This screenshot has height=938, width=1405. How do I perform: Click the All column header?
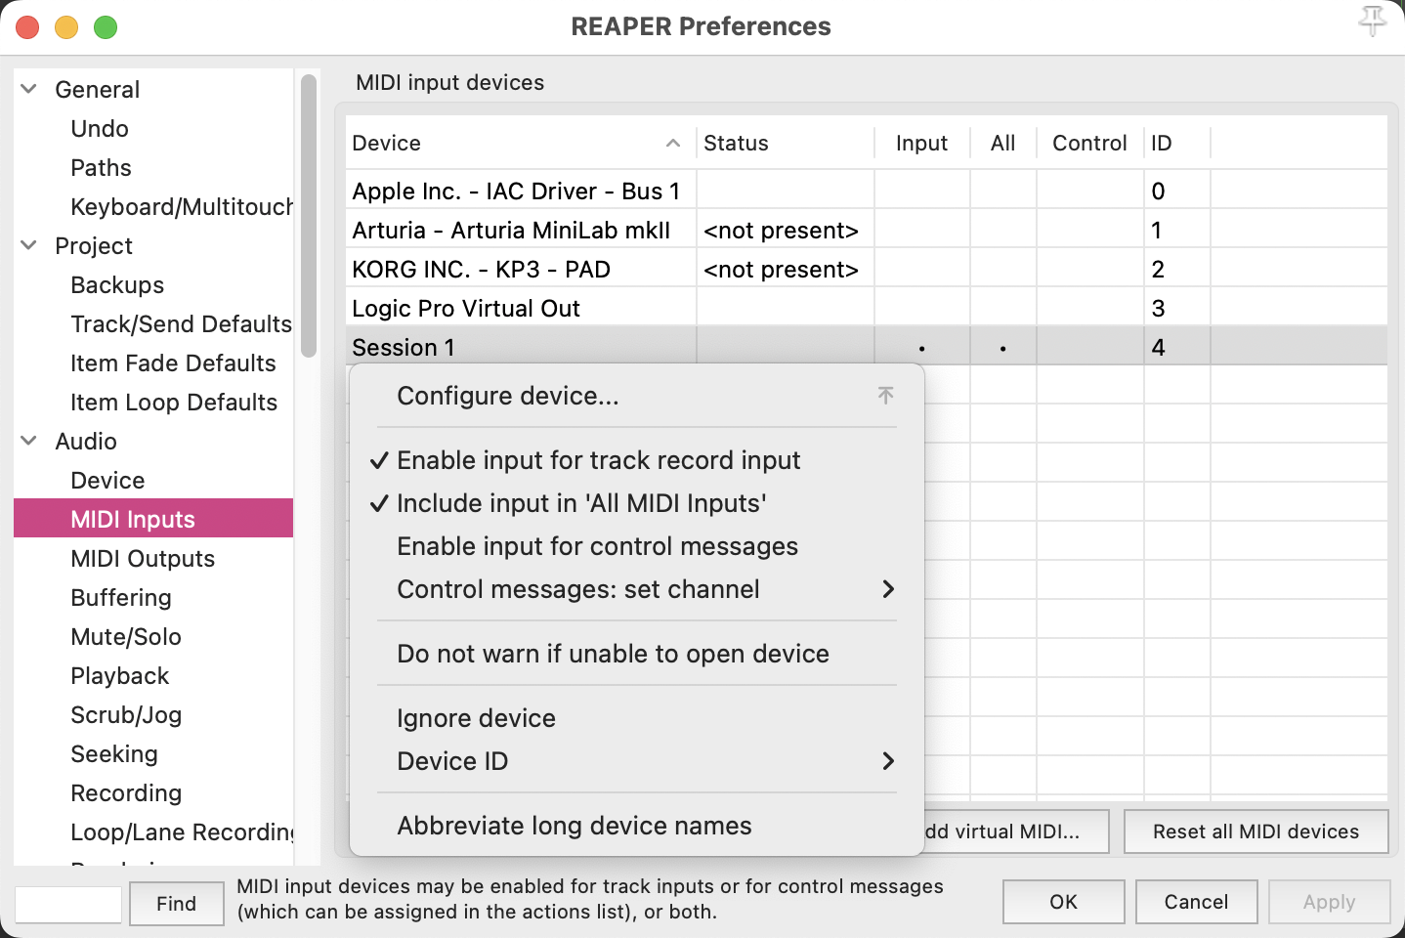click(x=1002, y=144)
